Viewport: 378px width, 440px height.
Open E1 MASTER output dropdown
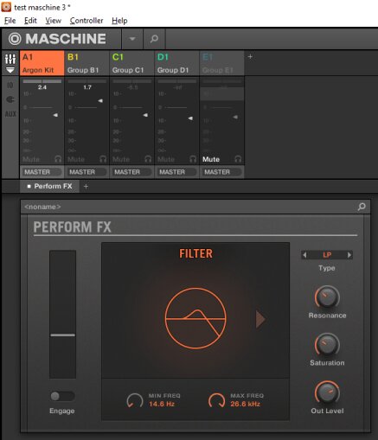[x=222, y=172]
